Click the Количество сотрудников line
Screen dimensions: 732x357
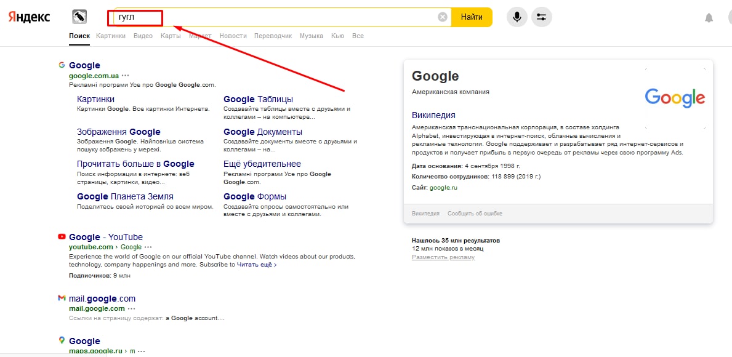(476, 177)
